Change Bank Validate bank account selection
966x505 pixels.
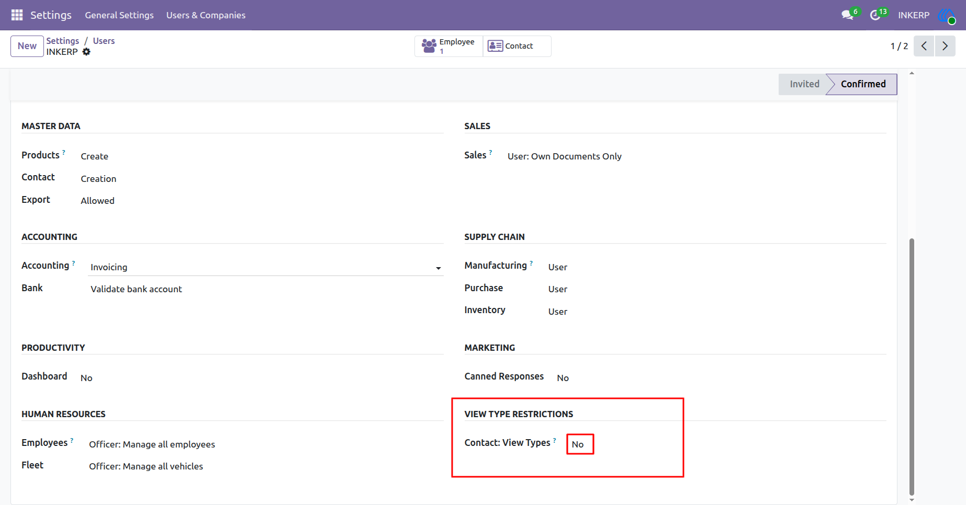pos(136,289)
